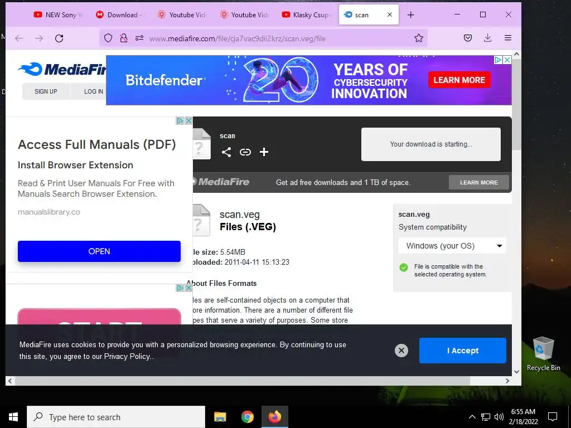Open the taskbar volume icon
571x428 pixels.
coord(499,417)
